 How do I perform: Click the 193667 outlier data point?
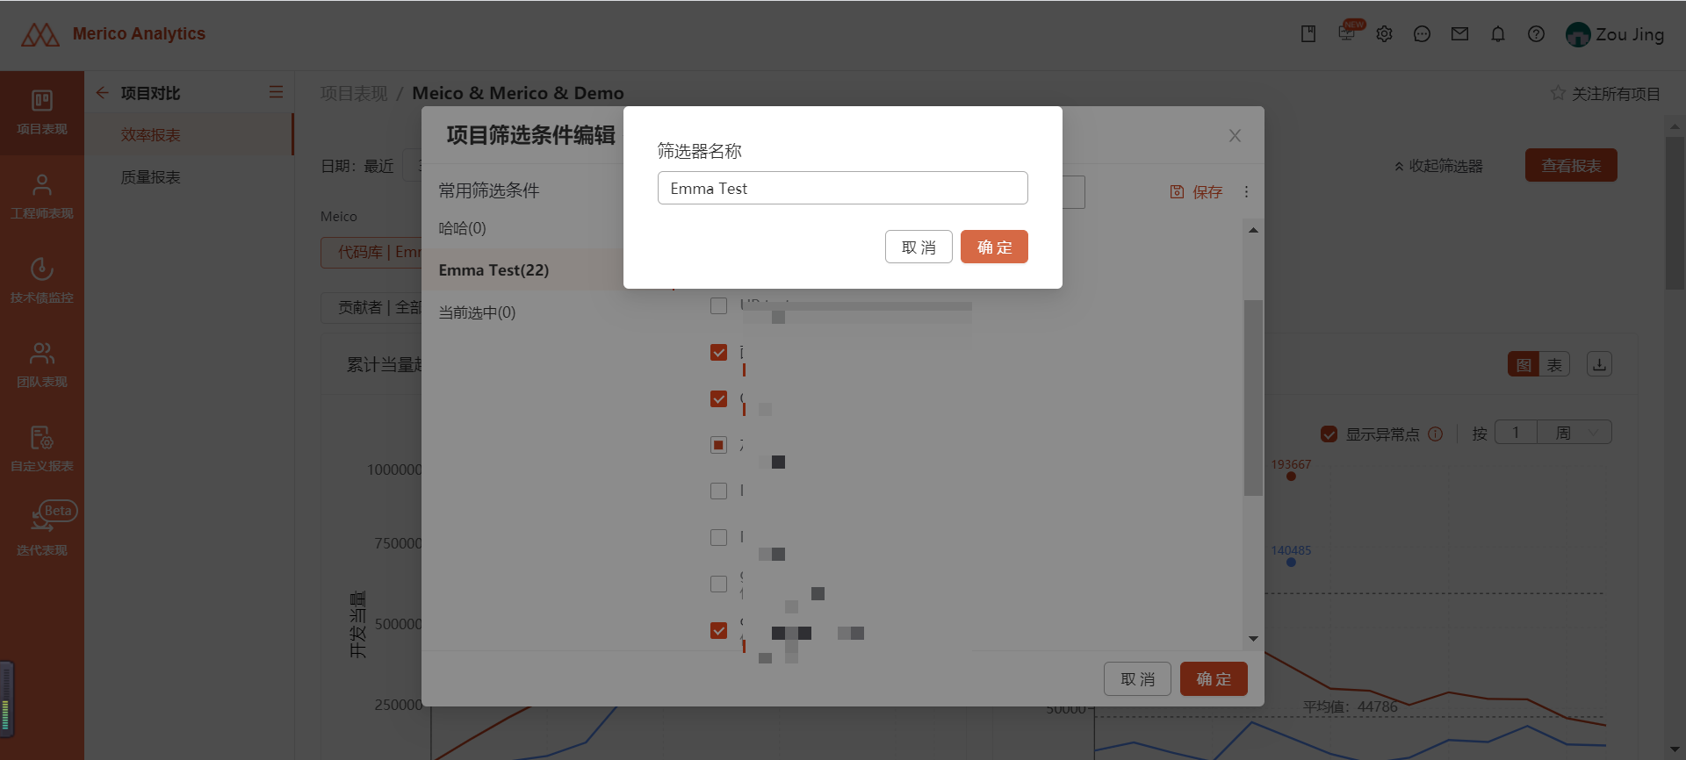tap(1291, 477)
